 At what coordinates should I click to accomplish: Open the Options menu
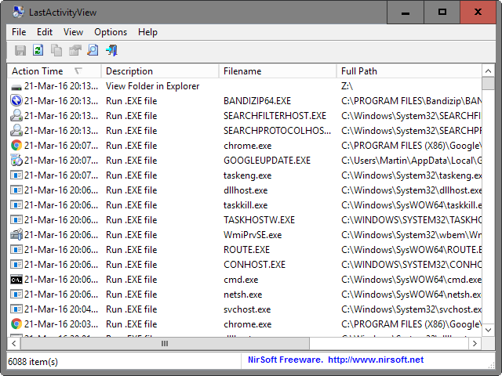[111, 32]
